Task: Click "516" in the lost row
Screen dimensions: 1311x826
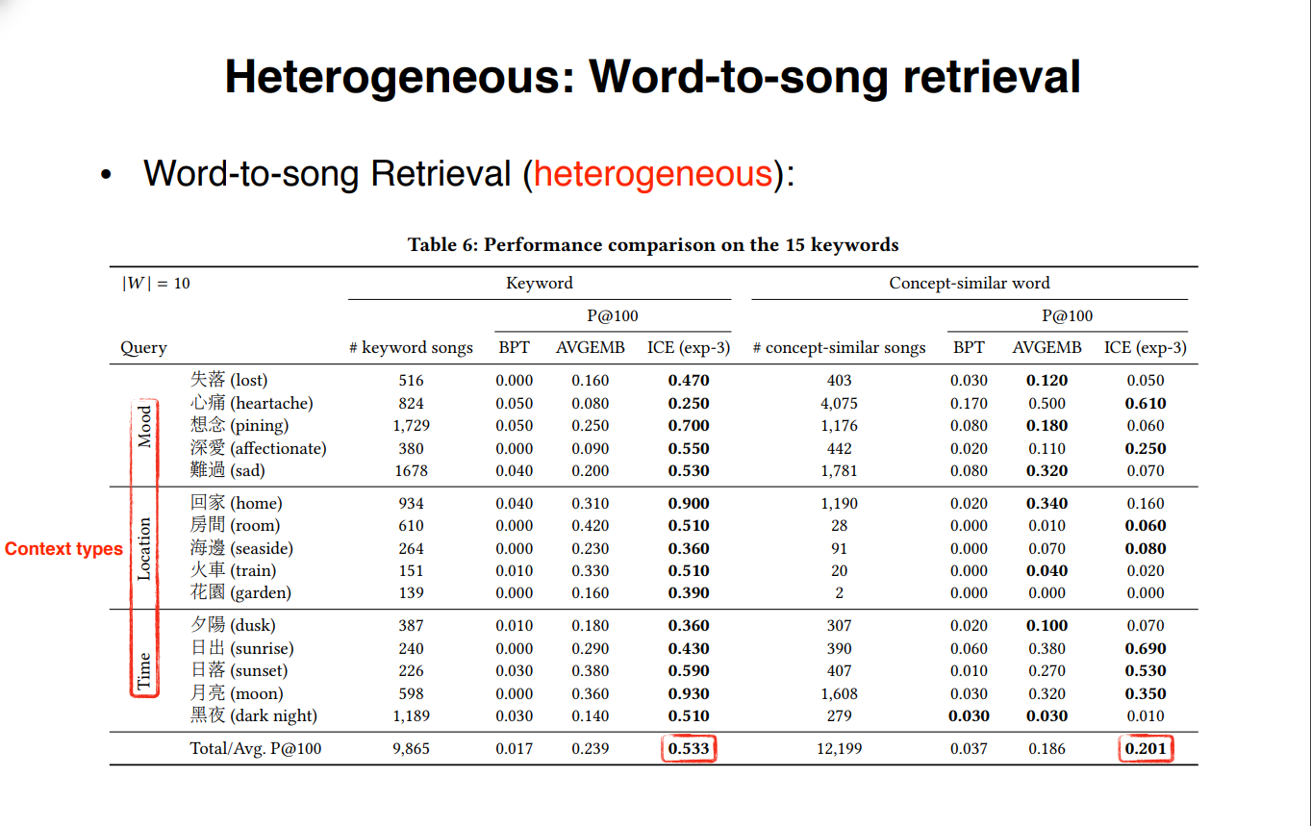Action: click(411, 380)
